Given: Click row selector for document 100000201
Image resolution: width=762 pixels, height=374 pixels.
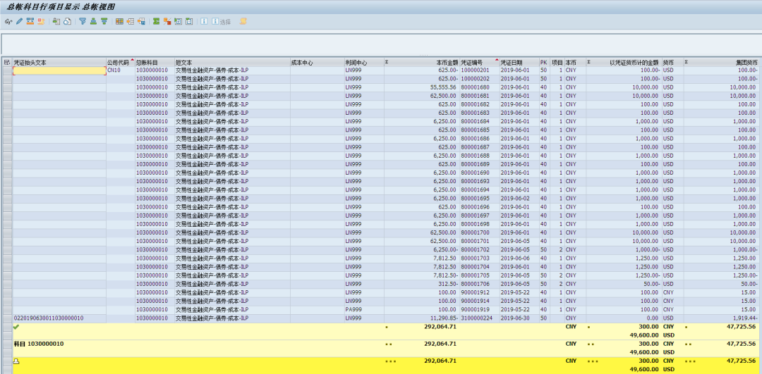Looking at the screenshot, I should click(7, 70).
